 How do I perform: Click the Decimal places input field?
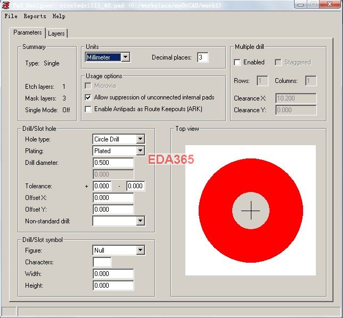(202, 57)
